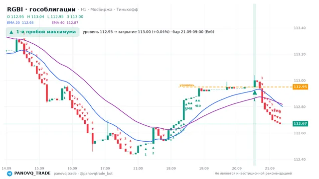Click the '3 113.00' close value

(x=75, y=16)
